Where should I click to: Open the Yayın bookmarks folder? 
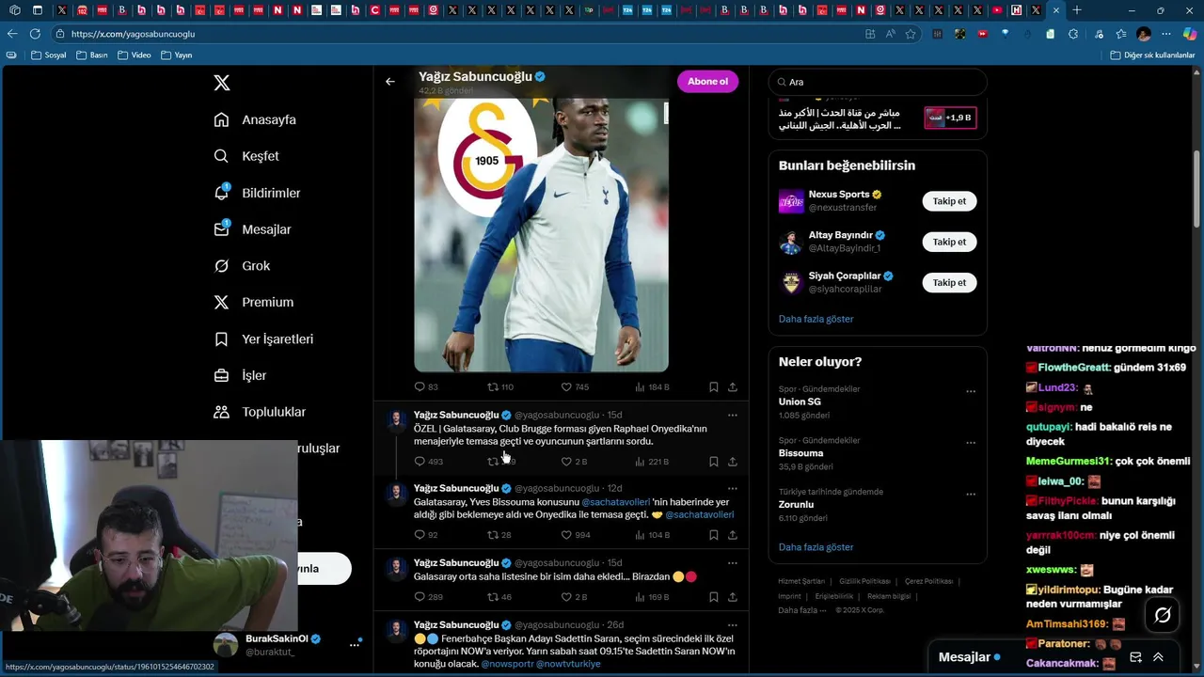[177, 55]
